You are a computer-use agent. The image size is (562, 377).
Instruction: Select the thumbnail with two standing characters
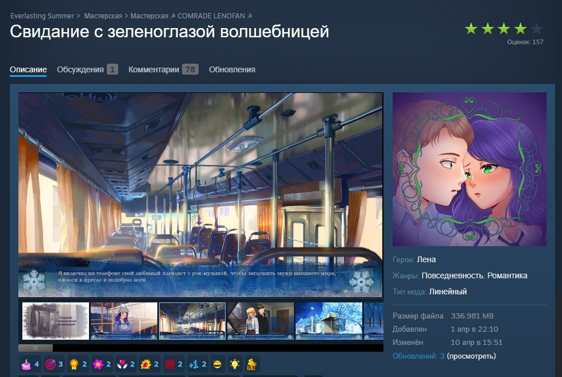(261, 321)
